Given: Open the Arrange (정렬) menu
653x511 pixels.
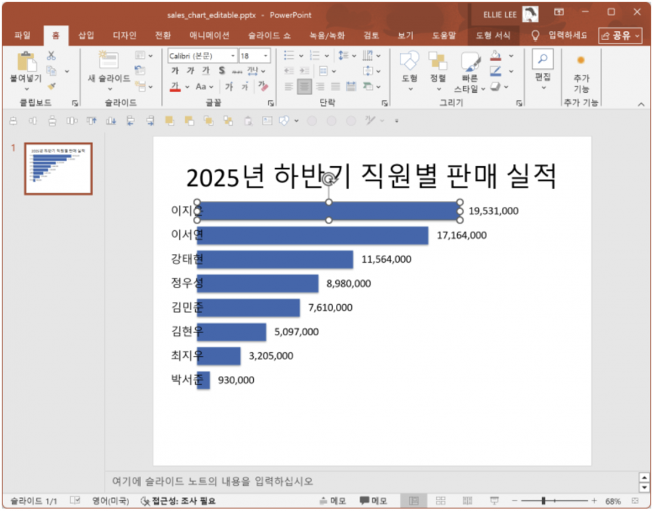Looking at the screenshot, I should [438, 61].
